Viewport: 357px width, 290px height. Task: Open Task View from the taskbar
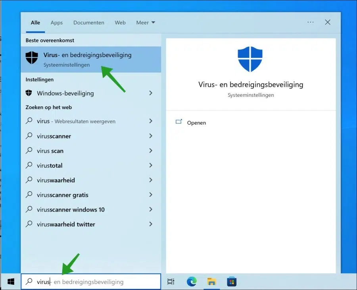(171, 282)
